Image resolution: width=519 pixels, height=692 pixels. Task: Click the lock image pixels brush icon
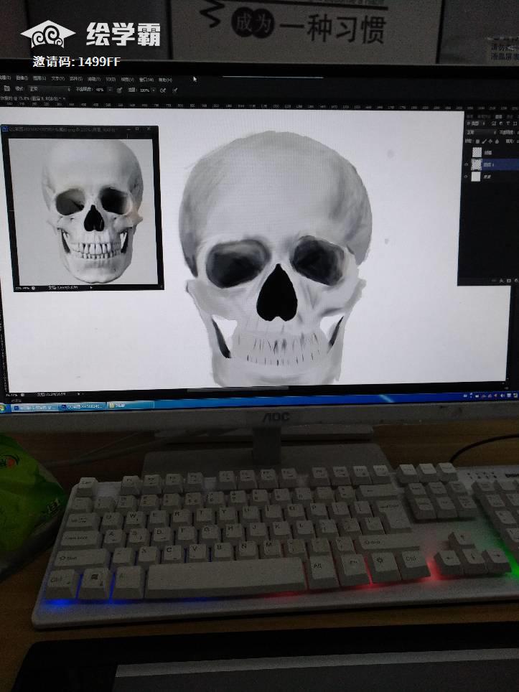coord(485,141)
